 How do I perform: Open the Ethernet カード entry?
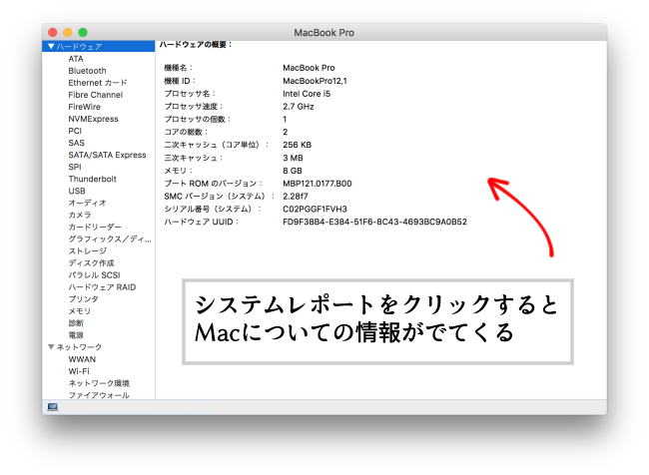[98, 83]
